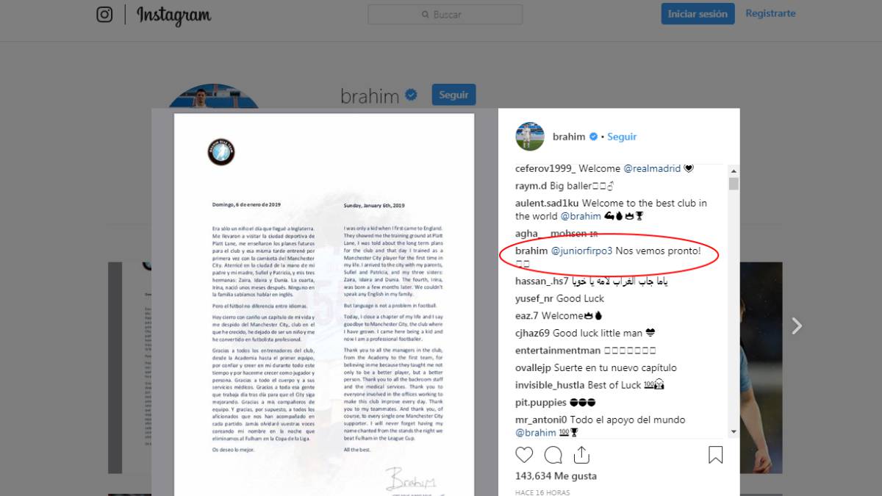The height and width of the screenshot is (496, 882).
Task: Click the search magnifier icon
Action: click(426, 15)
